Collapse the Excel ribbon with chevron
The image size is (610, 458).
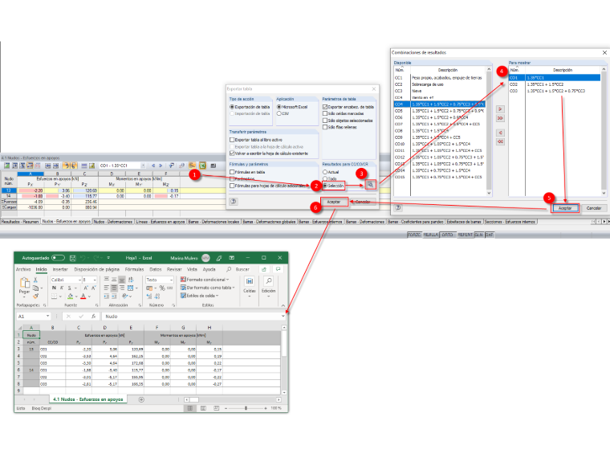click(283, 305)
